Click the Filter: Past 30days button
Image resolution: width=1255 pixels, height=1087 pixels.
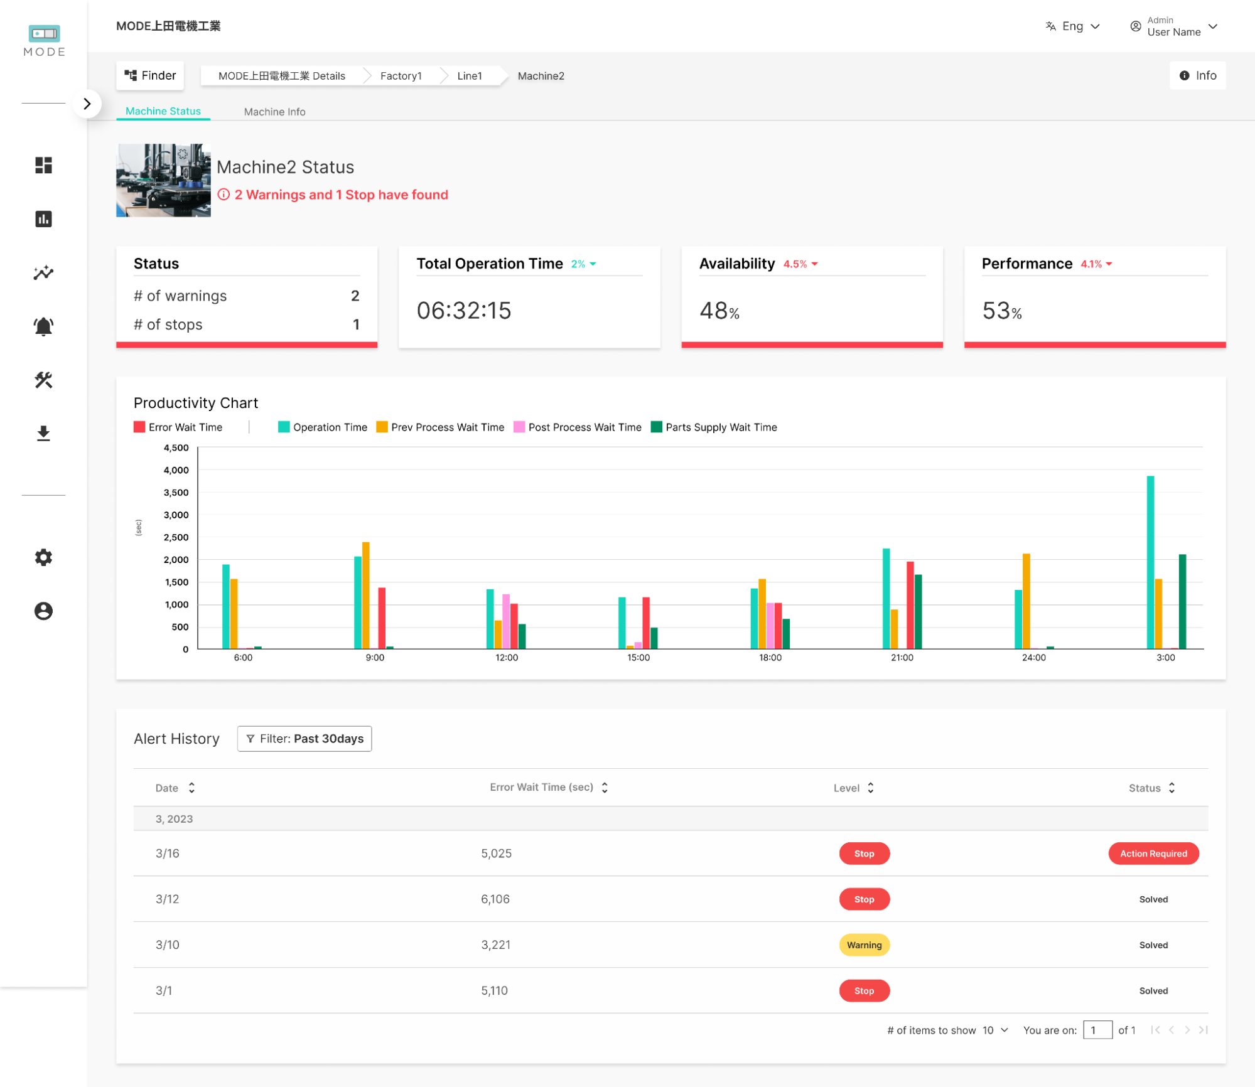[304, 738]
